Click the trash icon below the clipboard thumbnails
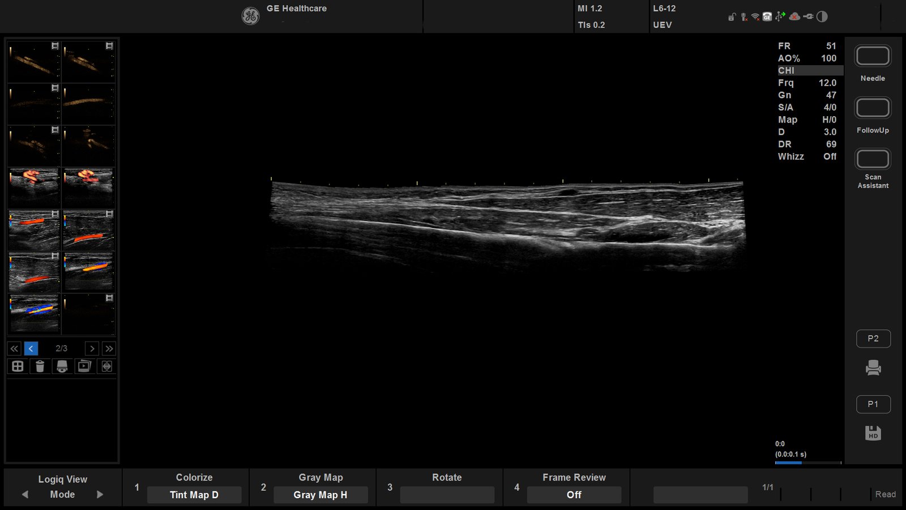This screenshot has width=906, height=510. pos(40,367)
